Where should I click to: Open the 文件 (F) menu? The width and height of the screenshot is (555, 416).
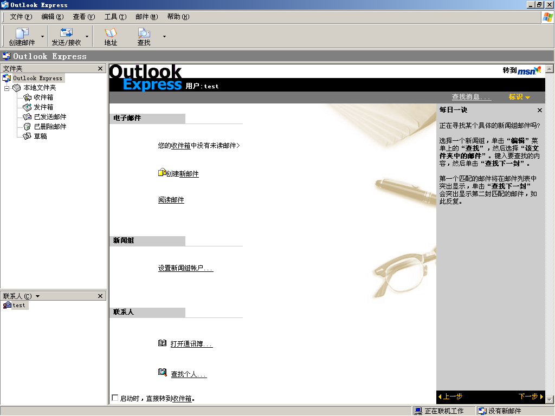pyautogui.click(x=21, y=17)
